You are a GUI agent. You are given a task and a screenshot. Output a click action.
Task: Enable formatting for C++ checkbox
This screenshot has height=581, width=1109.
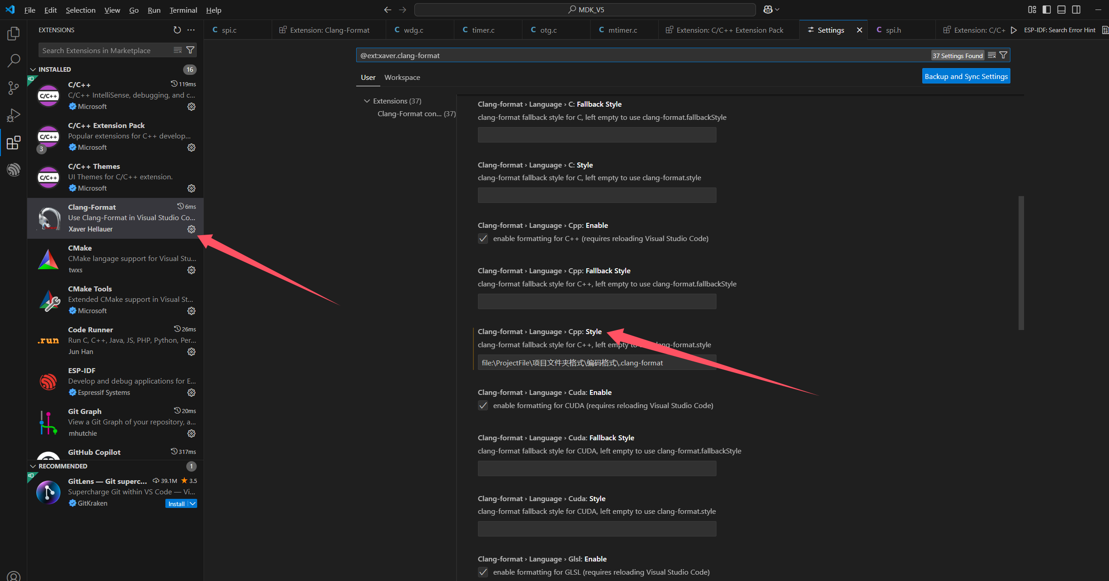[x=482, y=238]
